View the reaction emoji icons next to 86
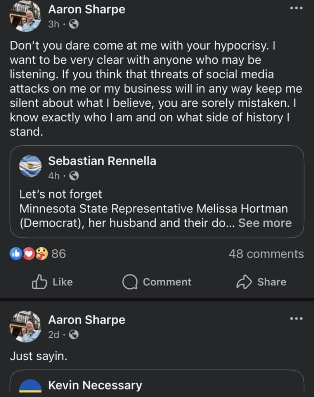The width and height of the screenshot is (314, 397). 28,254
